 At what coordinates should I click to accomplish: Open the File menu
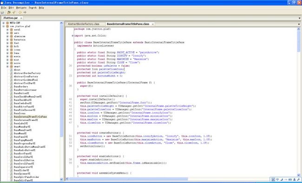click(x=4, y=8)
